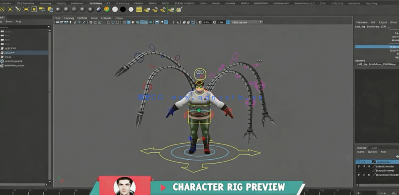The width and height of the screenshot is (399, 195).
Task: Click the Character Rig Preview banner
Action: pos(228,187)
